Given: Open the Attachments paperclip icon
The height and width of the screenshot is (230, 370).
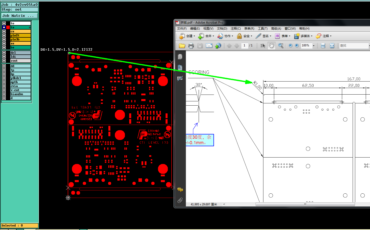Looking at the screenshot, I should (180, 200).
